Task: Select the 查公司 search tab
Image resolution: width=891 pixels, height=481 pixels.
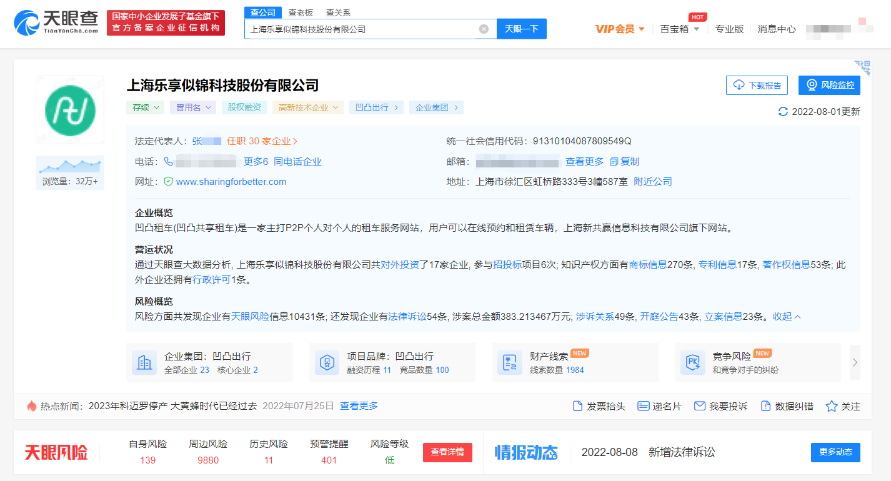Action: (x=262, y=12)
